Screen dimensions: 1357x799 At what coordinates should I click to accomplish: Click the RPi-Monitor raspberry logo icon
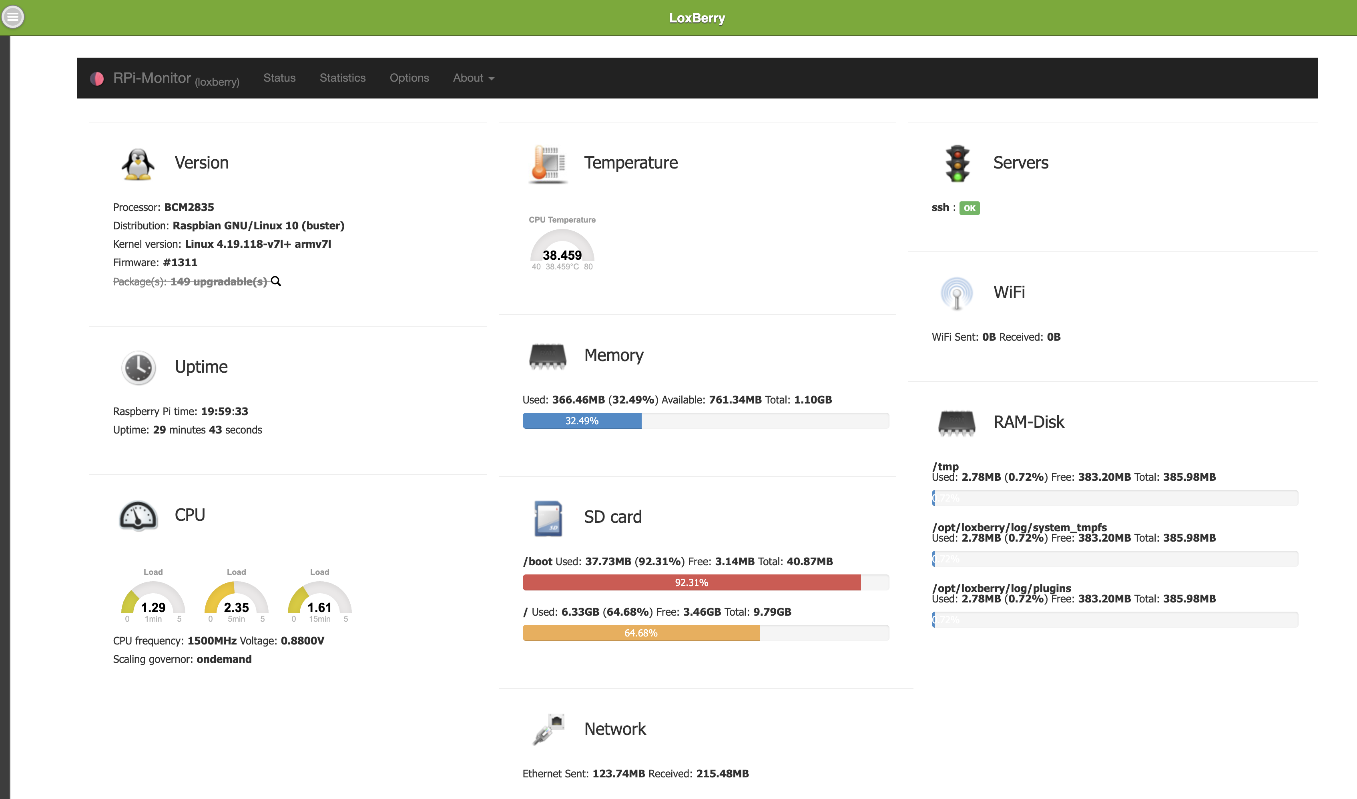[x=97, y=78]
